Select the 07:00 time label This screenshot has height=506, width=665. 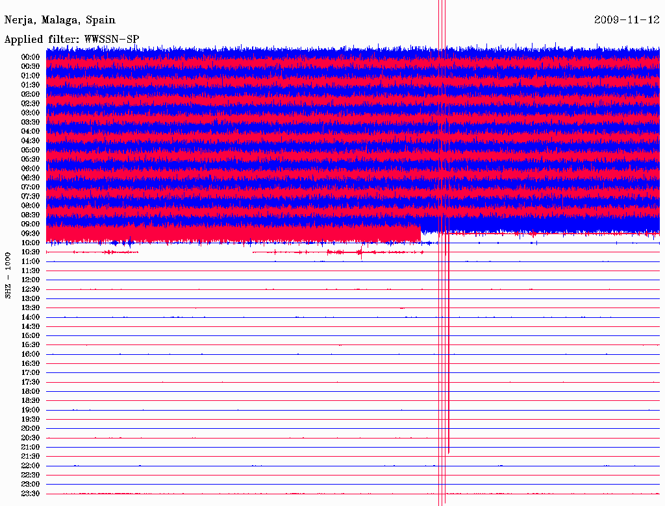point(31,187)
